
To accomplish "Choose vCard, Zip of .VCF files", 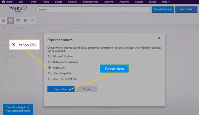I will click(x=49, y=79).
